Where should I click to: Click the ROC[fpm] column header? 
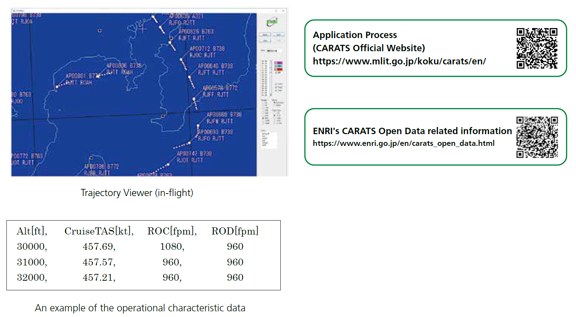pyautogui.click(x=172, y=231)
